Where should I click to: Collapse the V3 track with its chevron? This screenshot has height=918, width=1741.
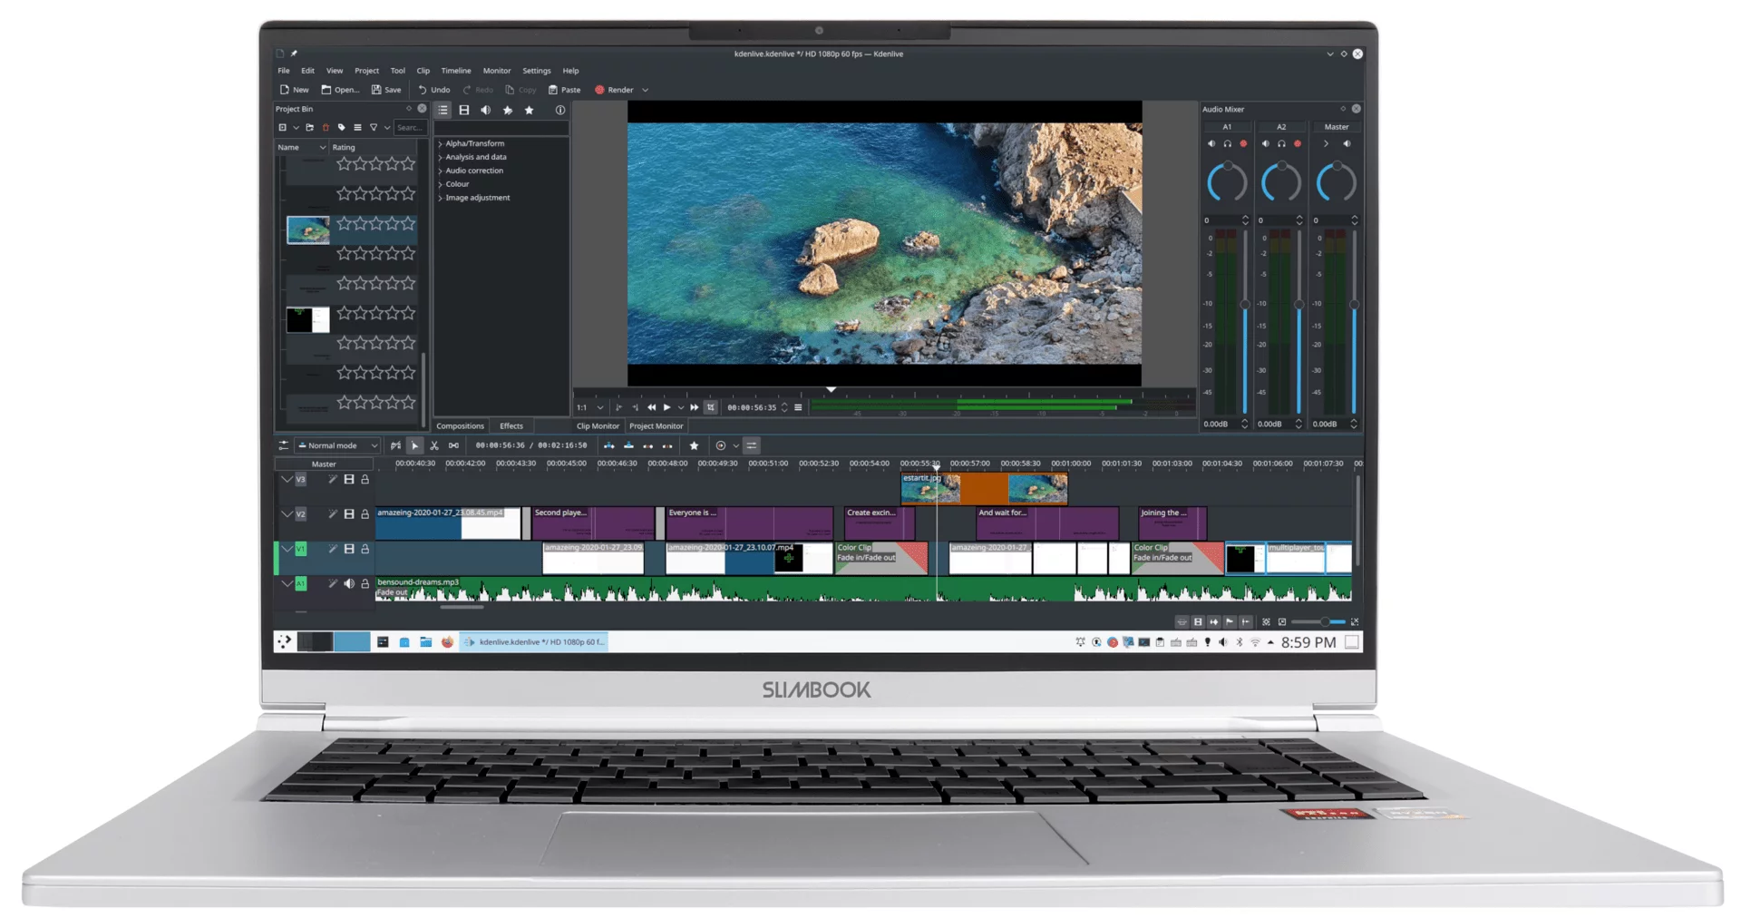(287, 480)
